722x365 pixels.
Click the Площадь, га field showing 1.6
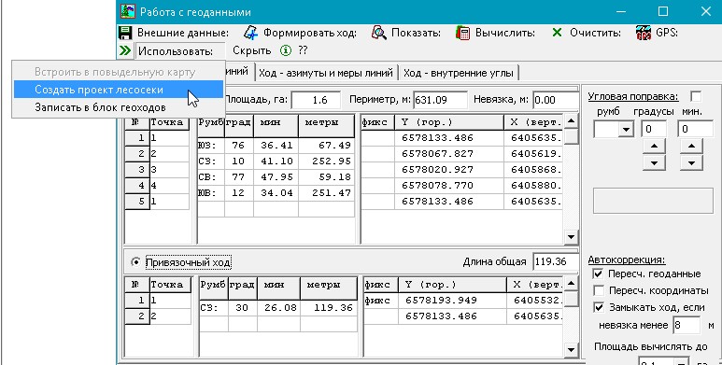click(316, 100)
